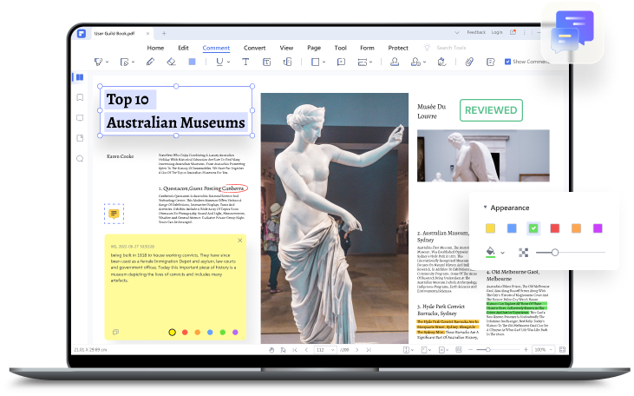Go to the next page arrow
The height and width of the screenshot is (396, 634).
(x=357, y=350)
